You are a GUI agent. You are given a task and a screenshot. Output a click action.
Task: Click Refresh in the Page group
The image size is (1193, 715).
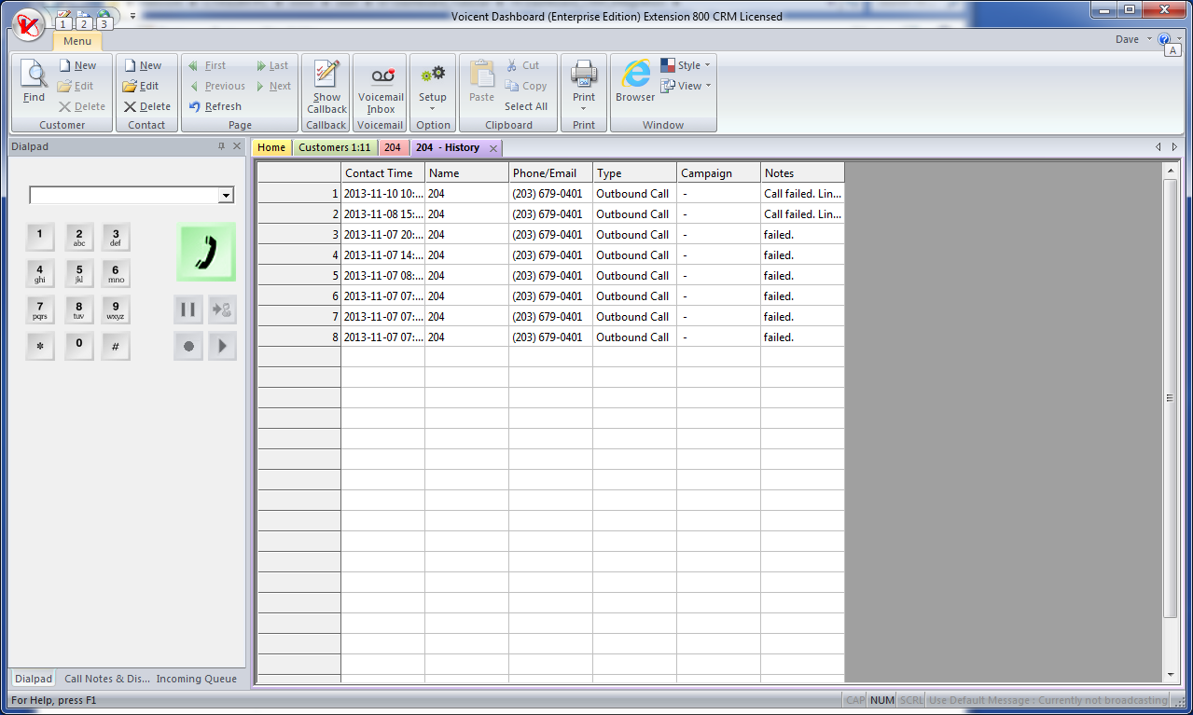click(x=215, y=106)
